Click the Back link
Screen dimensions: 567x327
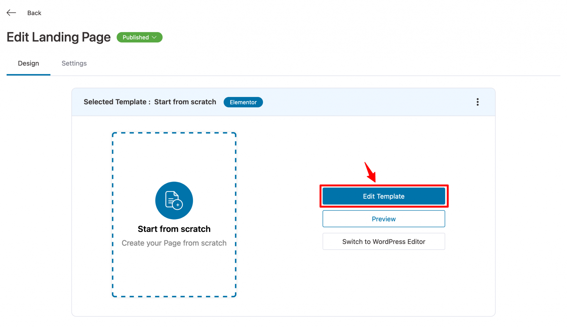pyautogui.click(x=34, y=12)
